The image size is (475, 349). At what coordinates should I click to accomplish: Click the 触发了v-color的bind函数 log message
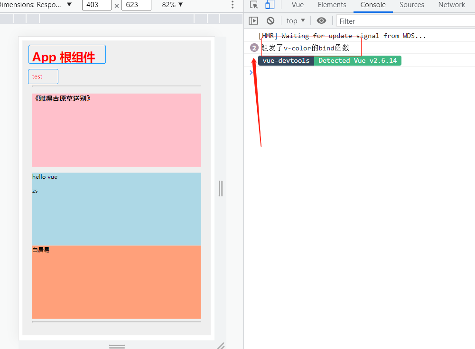[305, 48]
